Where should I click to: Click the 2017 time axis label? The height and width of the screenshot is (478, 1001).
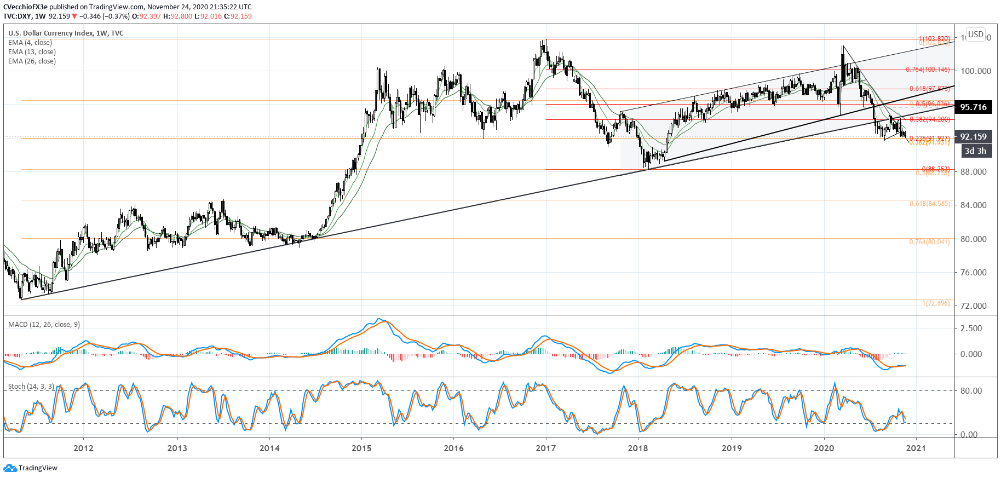coord(546,448)
